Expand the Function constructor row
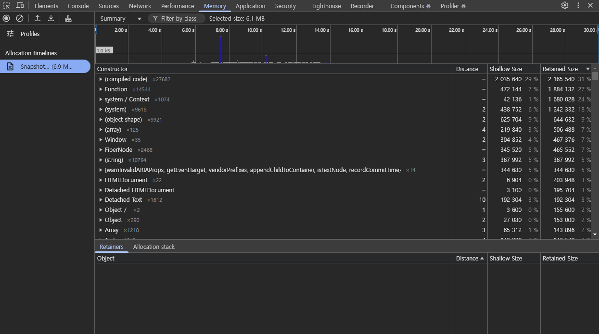 point(101,89)
